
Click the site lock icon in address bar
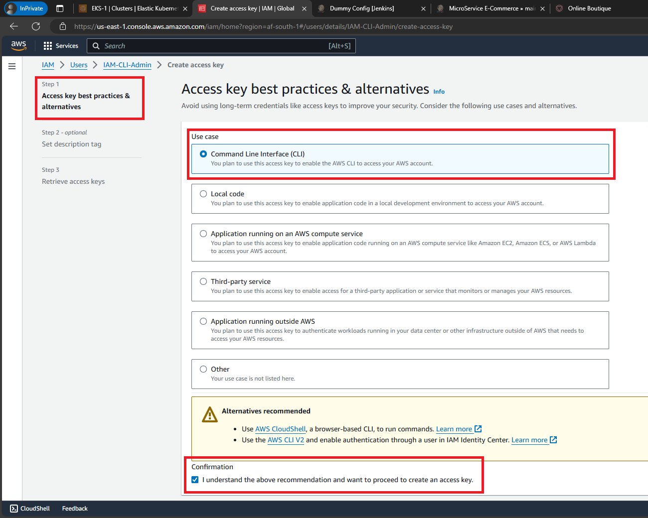[63, 26]
